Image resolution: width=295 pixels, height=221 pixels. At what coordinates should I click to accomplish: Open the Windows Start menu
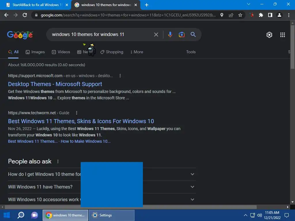[x=7, y=215]
